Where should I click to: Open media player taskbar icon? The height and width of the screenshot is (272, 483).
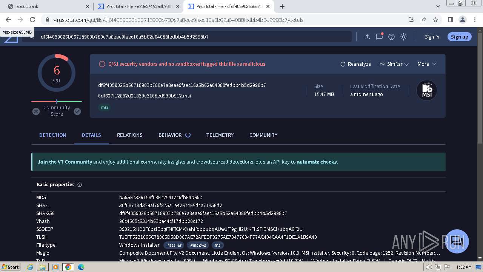(x=55, y=267)
